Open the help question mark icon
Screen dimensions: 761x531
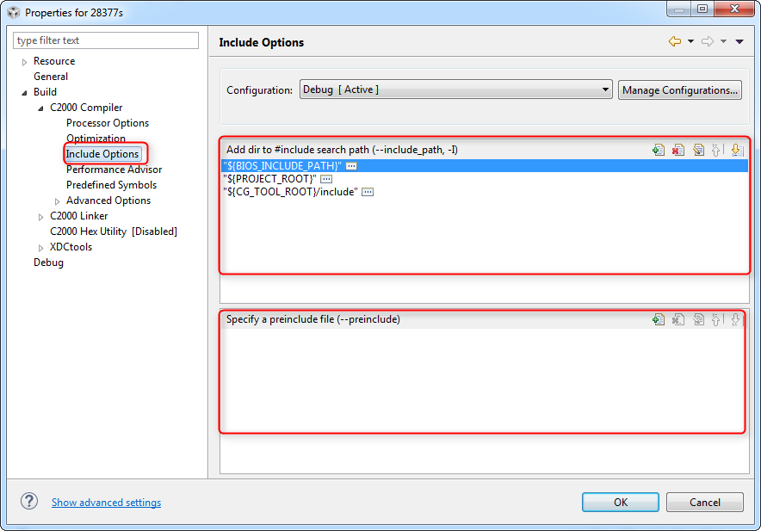pos(29,502)
